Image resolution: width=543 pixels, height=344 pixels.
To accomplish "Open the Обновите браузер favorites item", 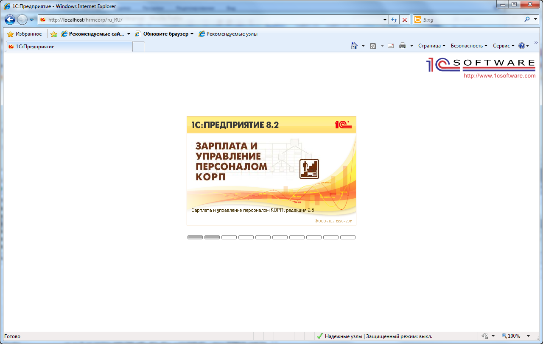I will (x=164, y=34).
